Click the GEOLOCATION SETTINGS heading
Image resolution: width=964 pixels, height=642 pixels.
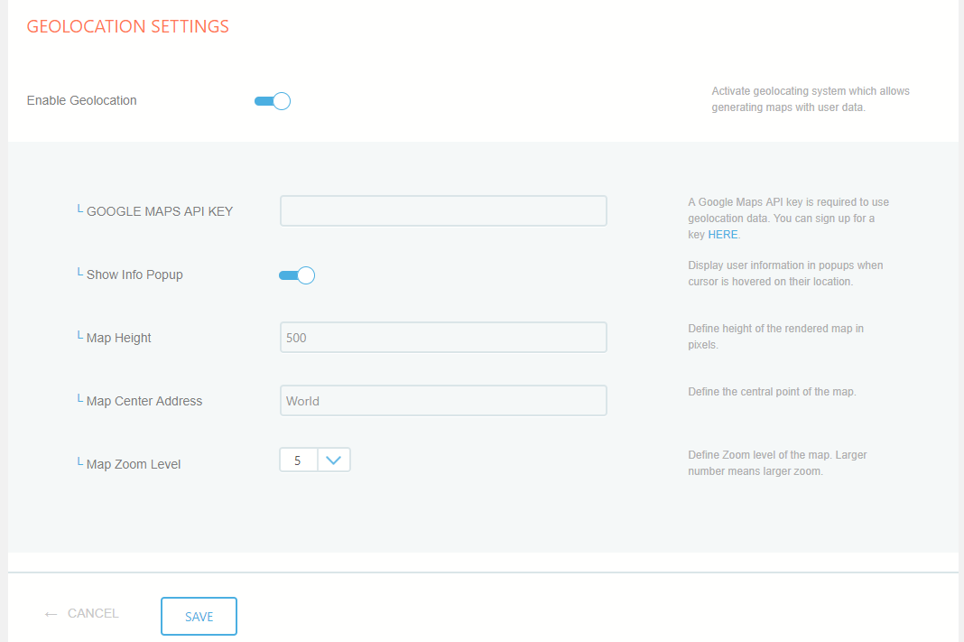point(128,26)
